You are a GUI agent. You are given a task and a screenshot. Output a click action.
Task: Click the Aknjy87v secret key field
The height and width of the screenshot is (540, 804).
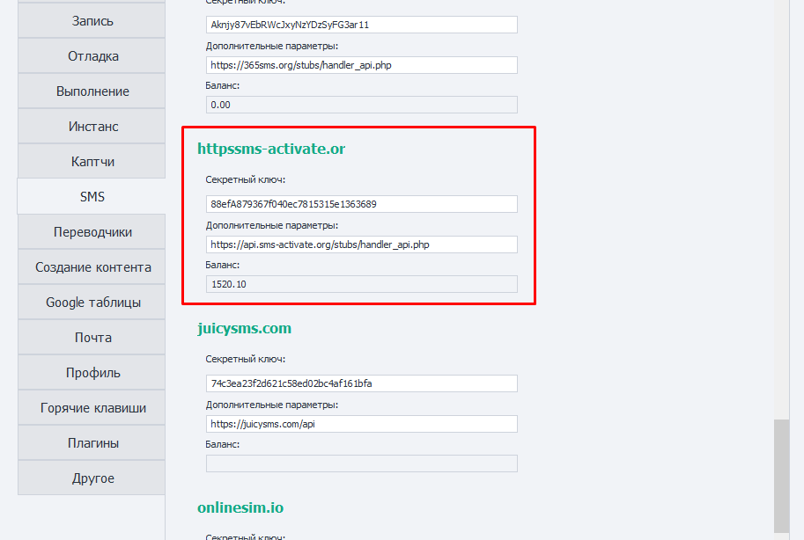[362, 25]
